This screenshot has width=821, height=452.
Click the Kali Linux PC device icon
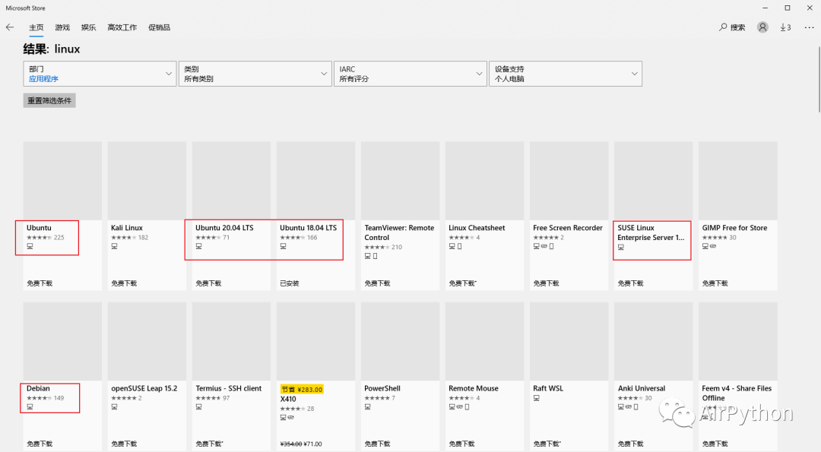pos(114,246)
